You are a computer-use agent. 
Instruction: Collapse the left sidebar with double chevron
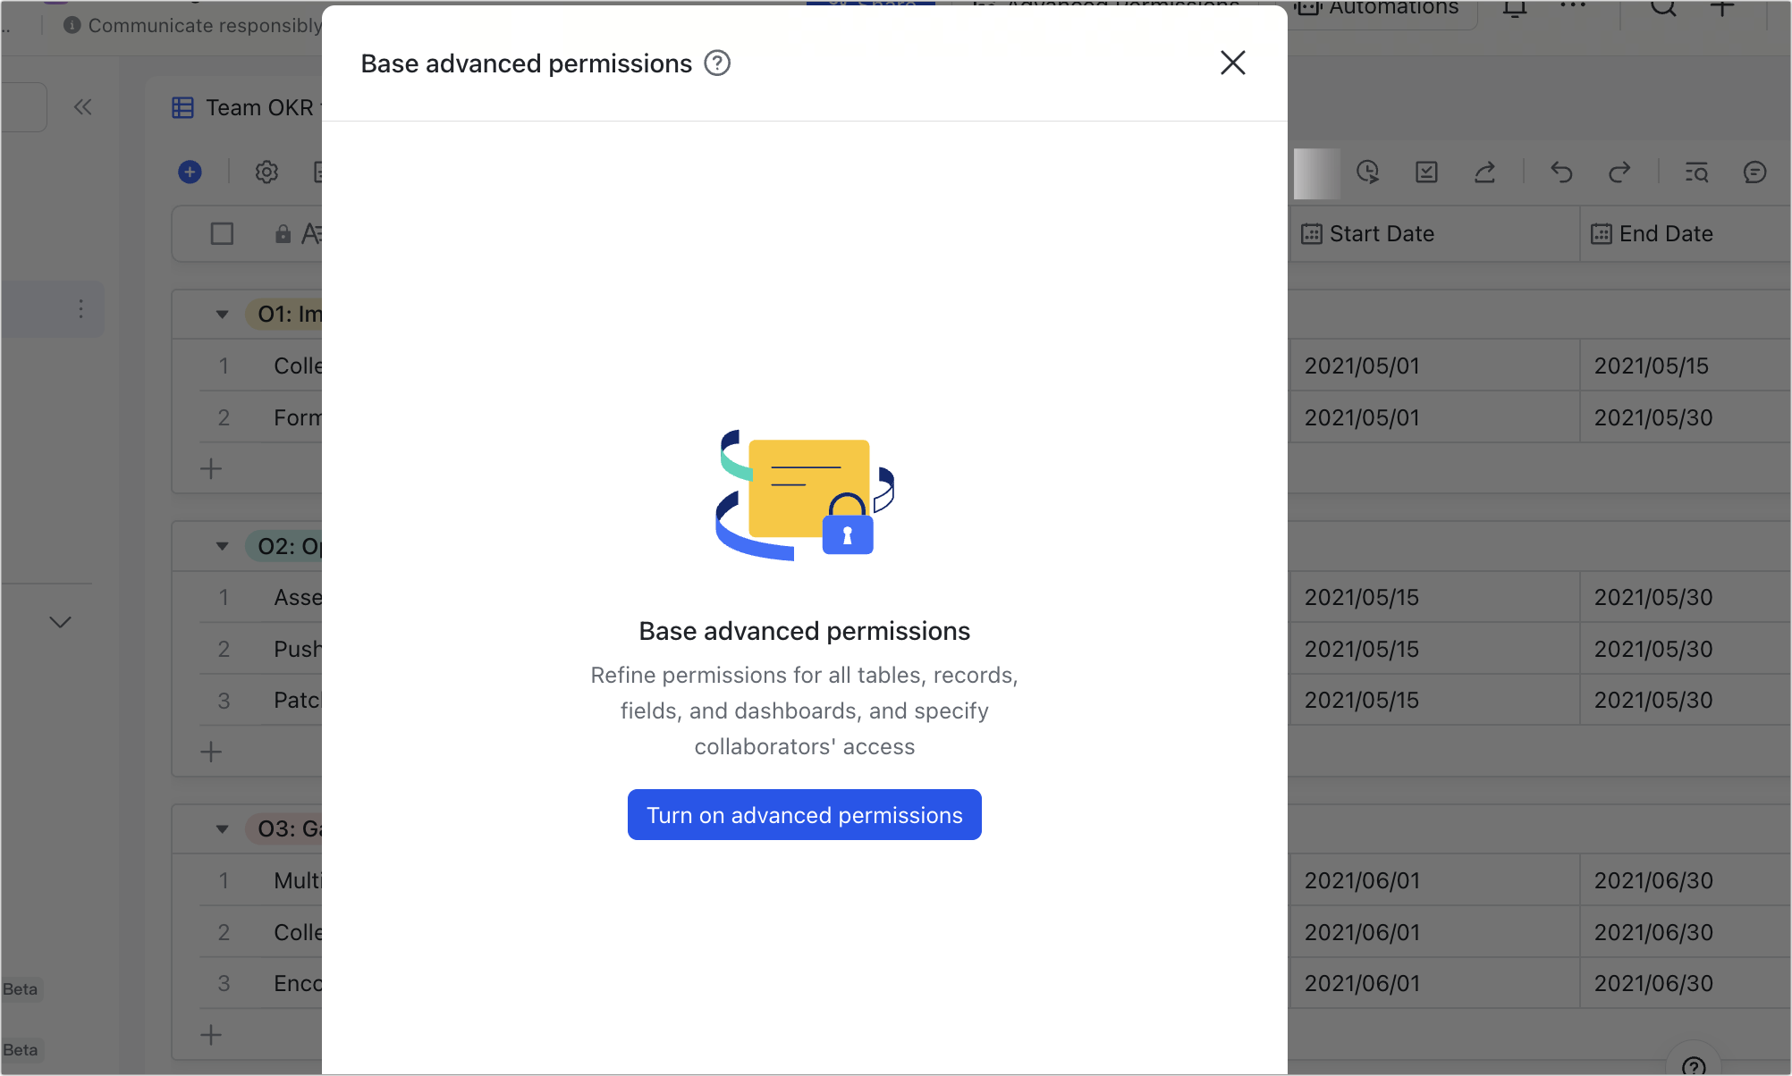[x=83, y=106]
